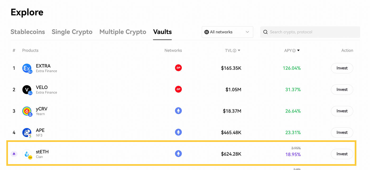Click the Ethereum network icon for APE
The width and height of the screenshot is (370, 170).
[178, 132]
